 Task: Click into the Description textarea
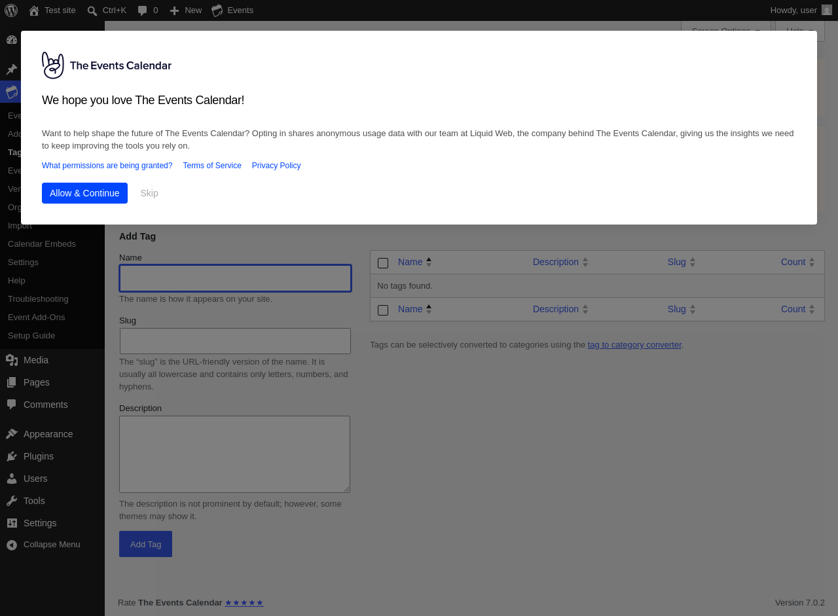tap(234, 454)
